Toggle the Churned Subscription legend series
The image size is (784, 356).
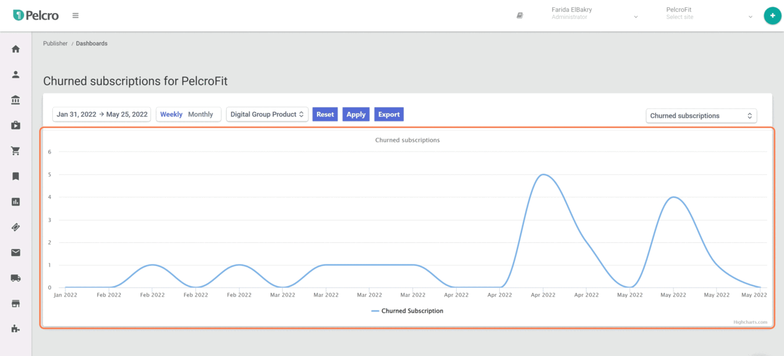[407, 311]
